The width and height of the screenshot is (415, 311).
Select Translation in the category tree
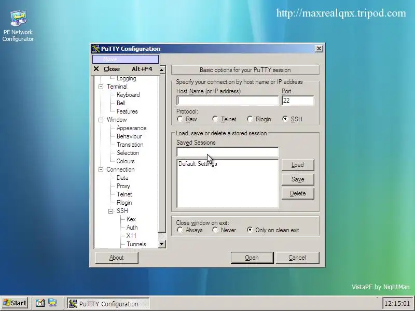pyautogui.click(x=130, y=145)
